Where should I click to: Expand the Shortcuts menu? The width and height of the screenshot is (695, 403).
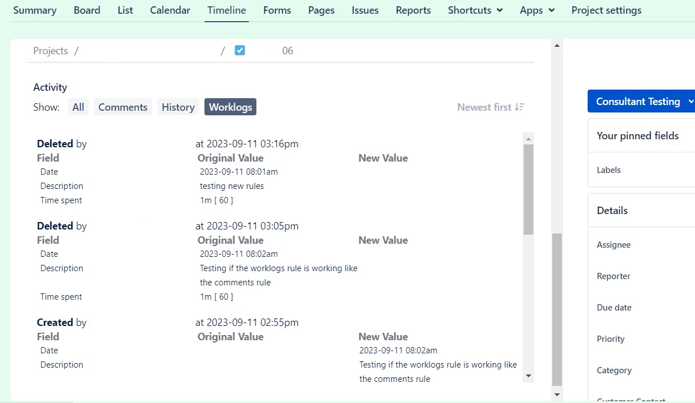[x=475, y=10]
